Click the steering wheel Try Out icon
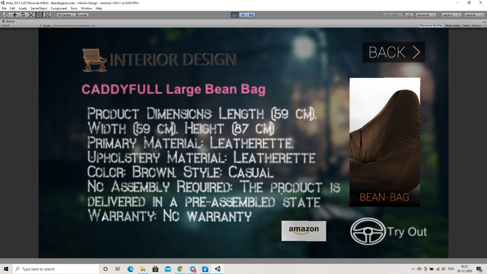The height and width of the screenshot is (274, 487). tap(368, 231)
